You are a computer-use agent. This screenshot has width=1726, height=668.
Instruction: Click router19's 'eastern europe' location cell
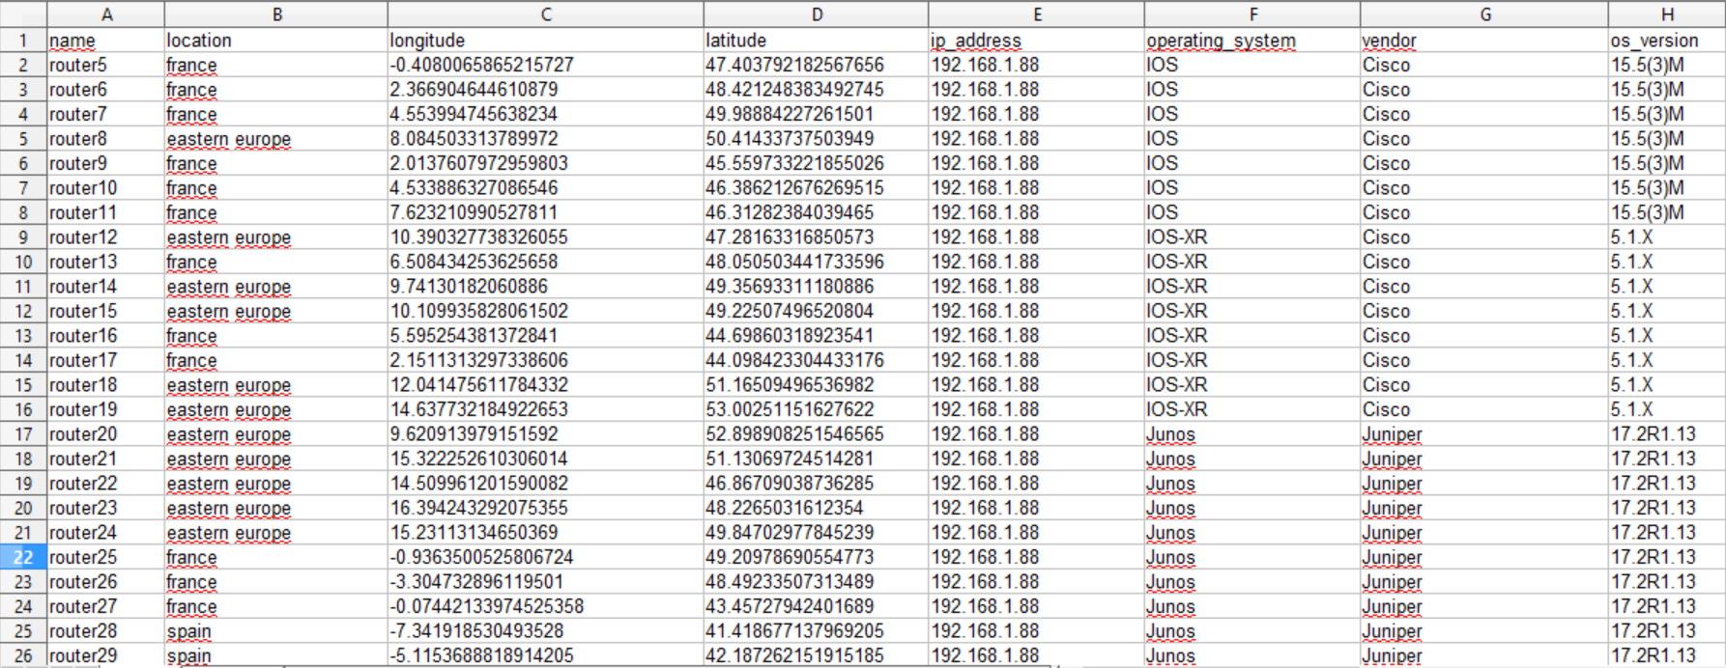point(276,409)
